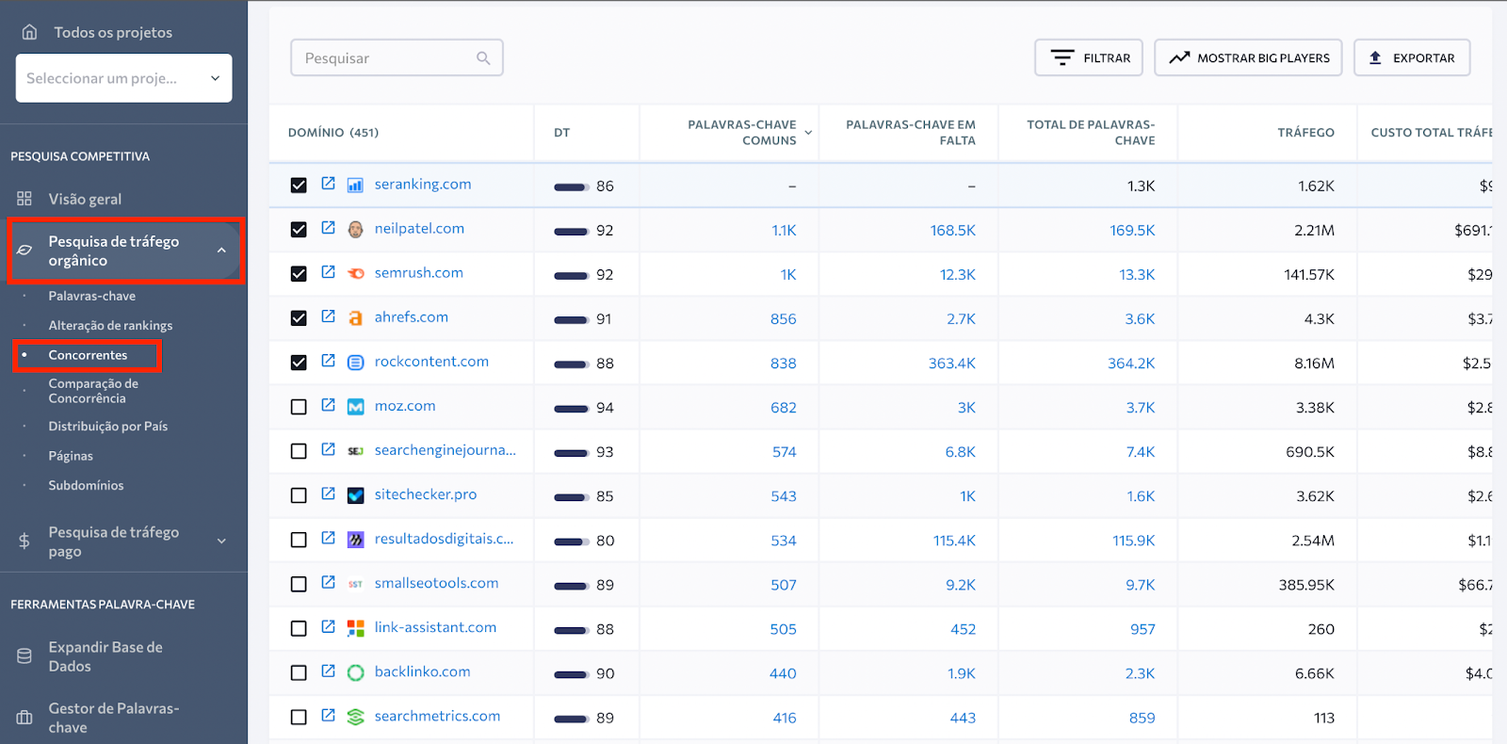The image size is (1507, 744).
Task: Click the ahrefs.com favicon
Action: coord(355,318)
